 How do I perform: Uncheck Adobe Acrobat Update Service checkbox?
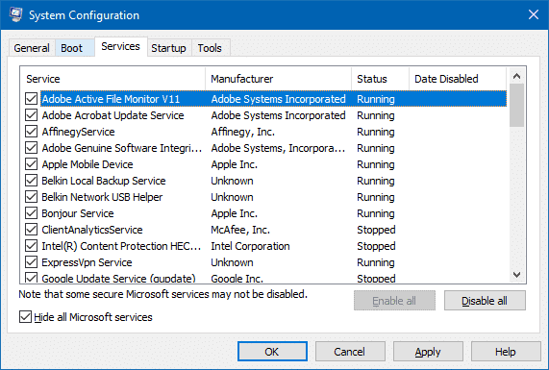point(31,115)
